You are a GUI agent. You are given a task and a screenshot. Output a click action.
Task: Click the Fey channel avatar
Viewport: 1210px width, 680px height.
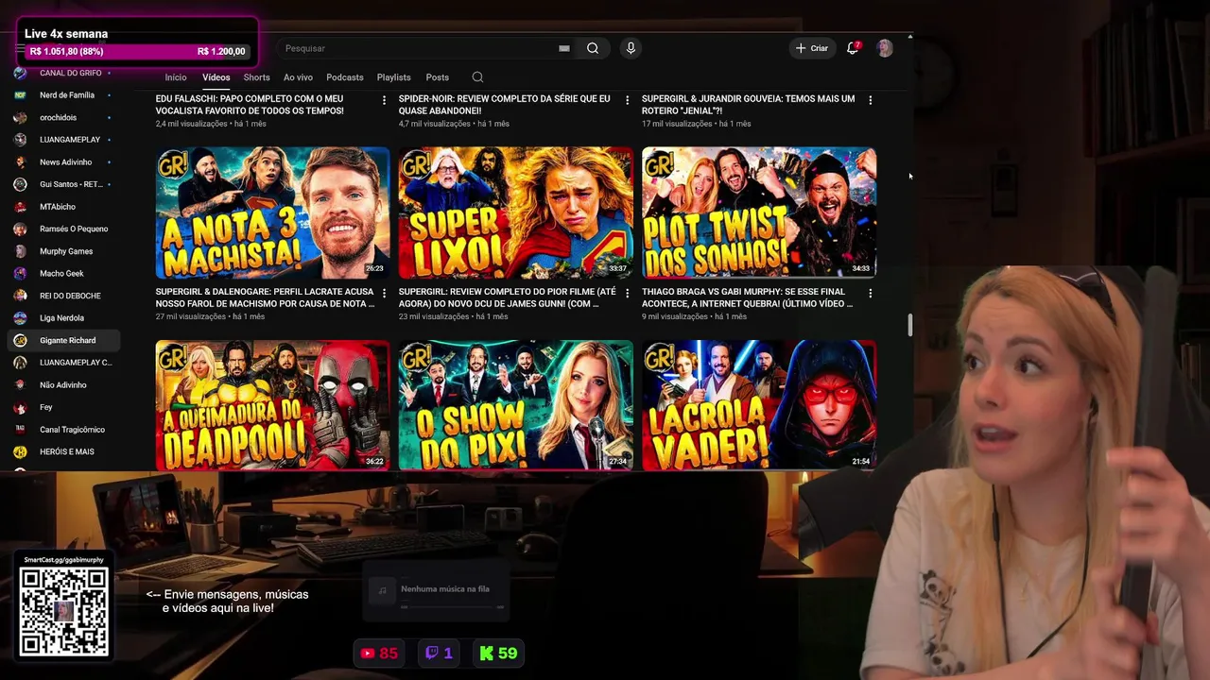20,407
